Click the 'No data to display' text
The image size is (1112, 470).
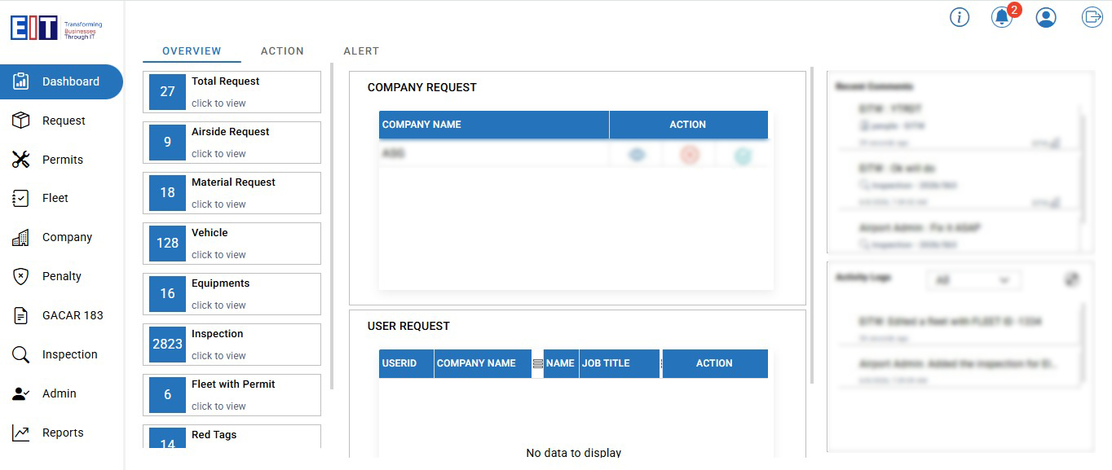click(574, 453)
